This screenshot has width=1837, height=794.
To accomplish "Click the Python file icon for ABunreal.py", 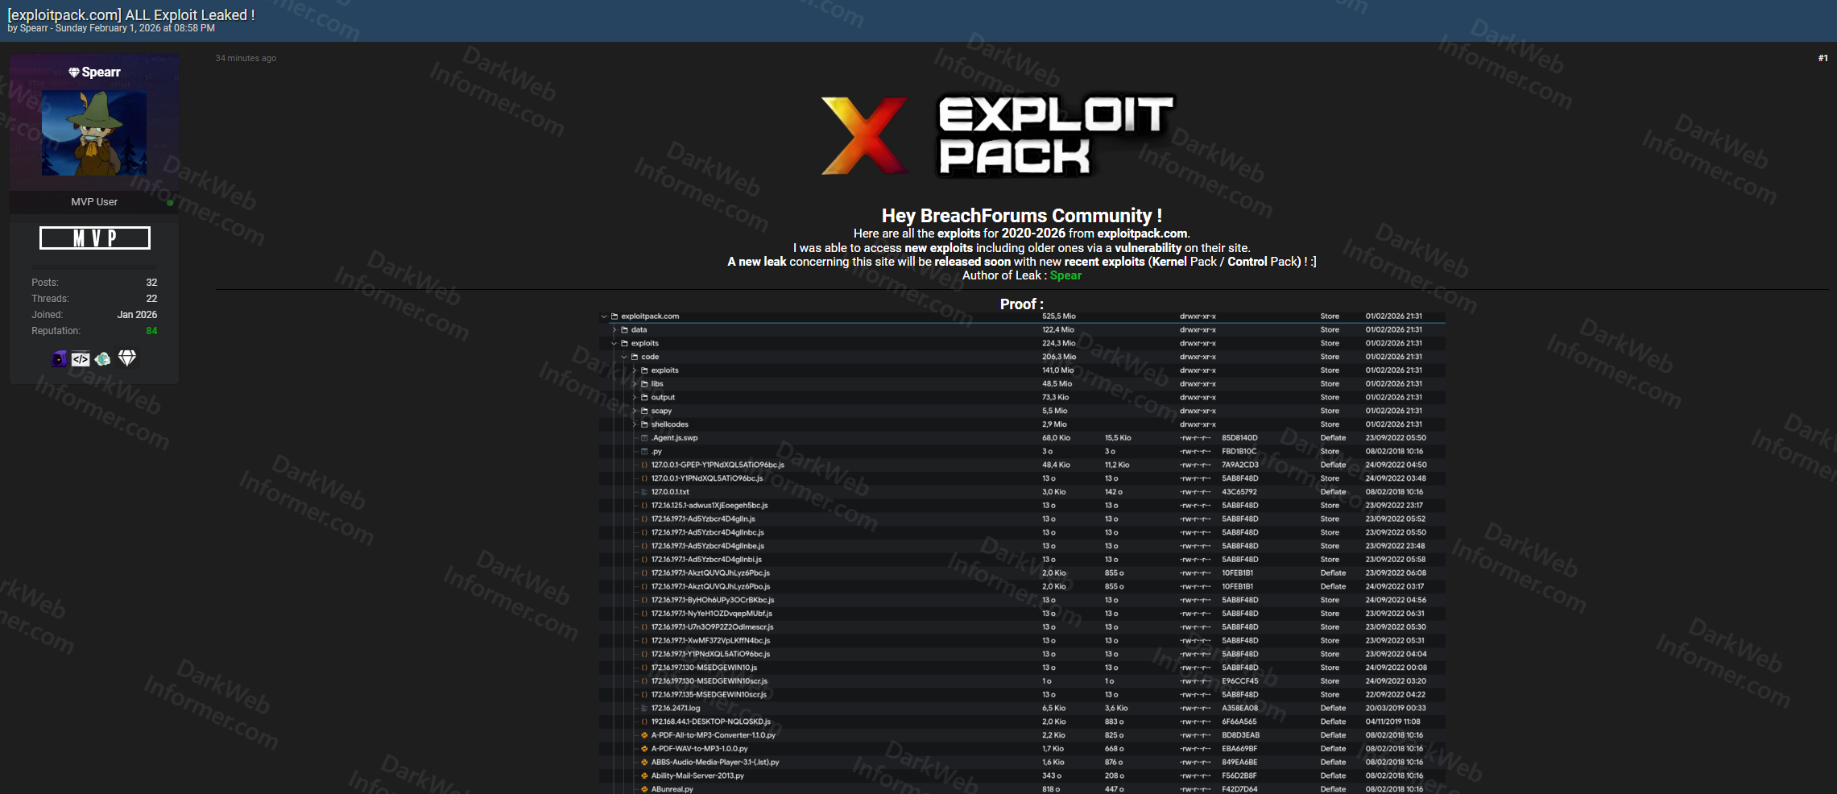I will pyautogui.click(x=644, y=789).
